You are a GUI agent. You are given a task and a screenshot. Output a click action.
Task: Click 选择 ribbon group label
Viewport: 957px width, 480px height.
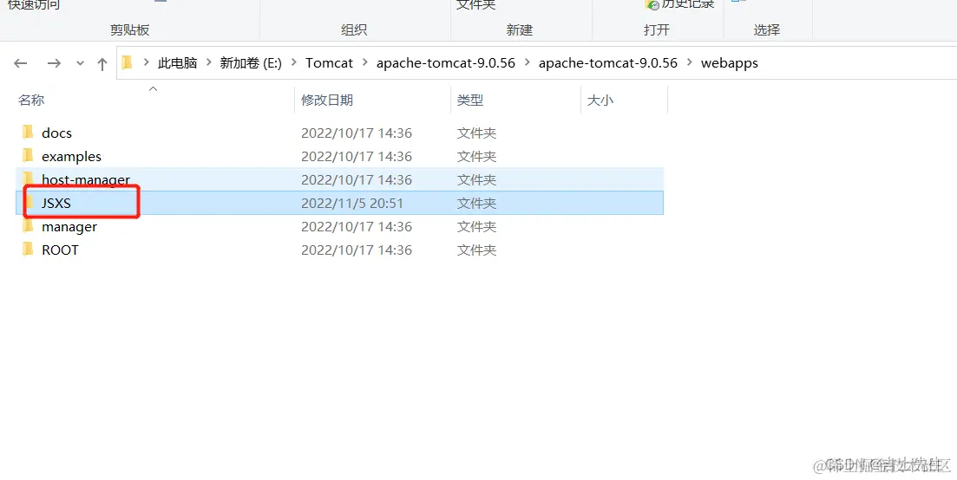(x=767, y=29)
